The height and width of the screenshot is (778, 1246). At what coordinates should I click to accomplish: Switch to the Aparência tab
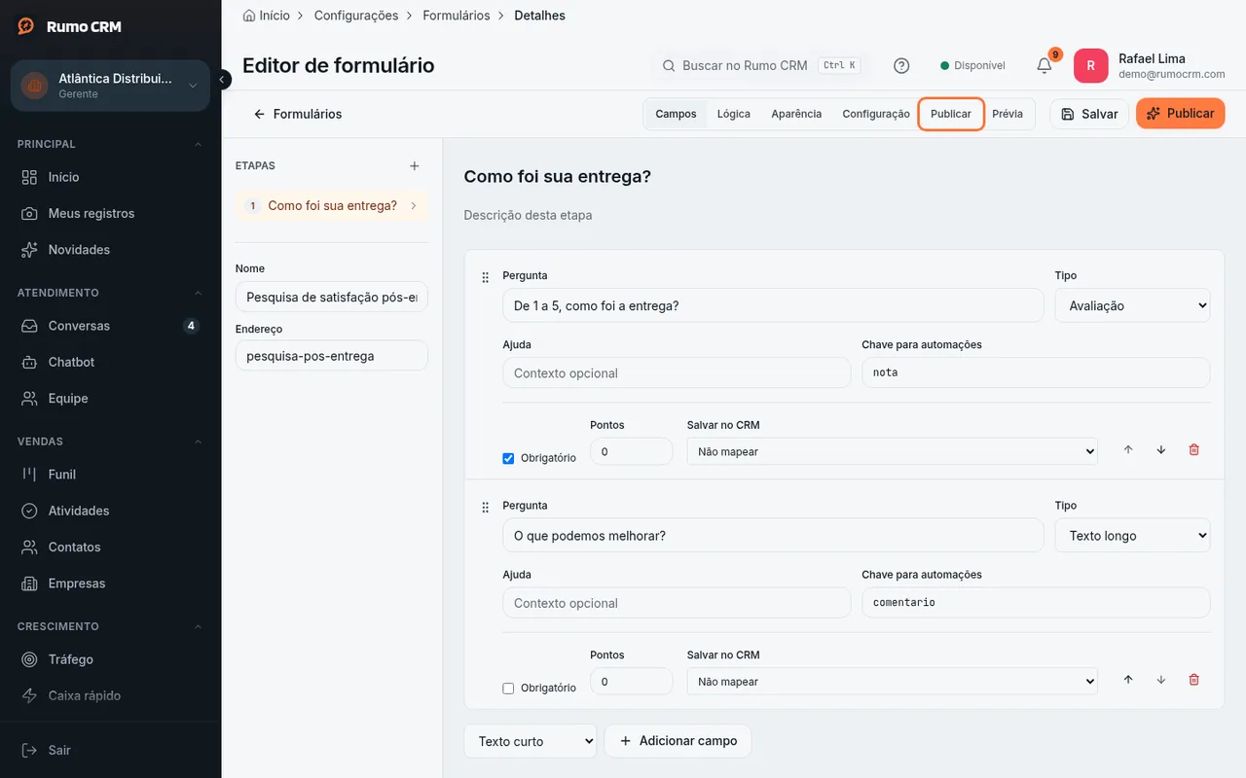[x=796, y=114]
